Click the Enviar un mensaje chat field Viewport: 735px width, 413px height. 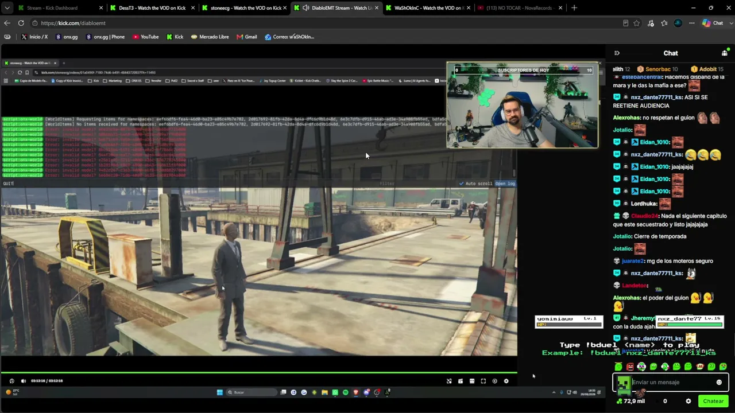pos(671,383)
